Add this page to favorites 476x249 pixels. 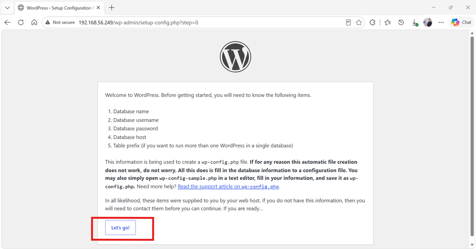coord(359,22)
